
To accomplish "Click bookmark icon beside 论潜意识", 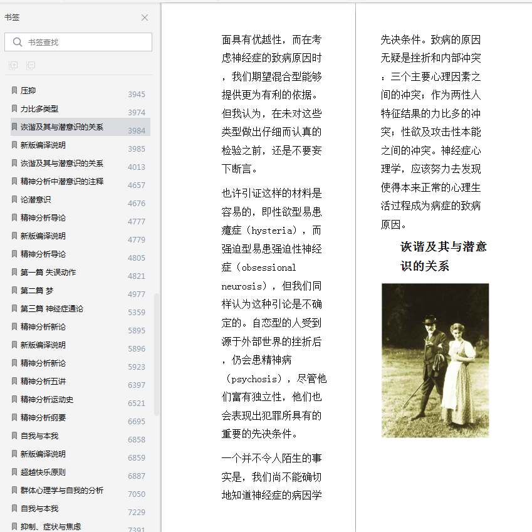I will [14, 199].
